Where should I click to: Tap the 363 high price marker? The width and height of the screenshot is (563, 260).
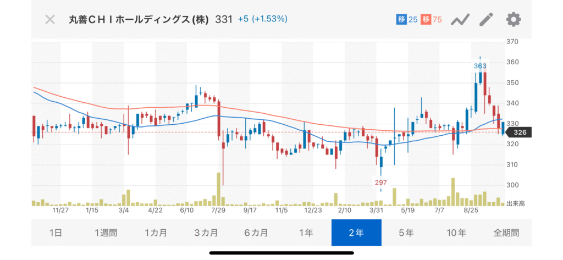point(481,65)
